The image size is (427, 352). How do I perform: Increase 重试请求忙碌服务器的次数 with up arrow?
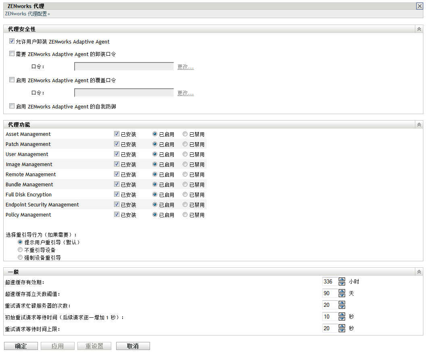click(342, 303)
